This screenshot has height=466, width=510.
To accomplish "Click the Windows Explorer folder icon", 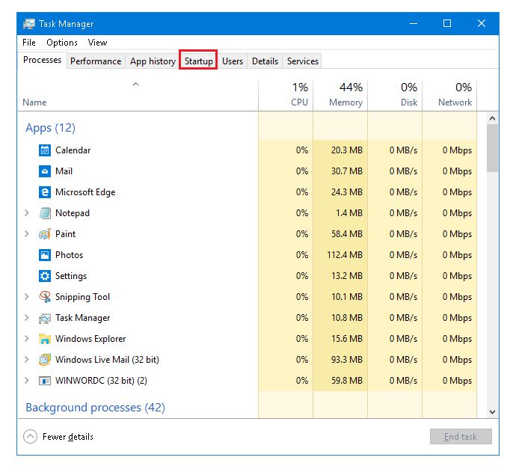I will 45,339.
